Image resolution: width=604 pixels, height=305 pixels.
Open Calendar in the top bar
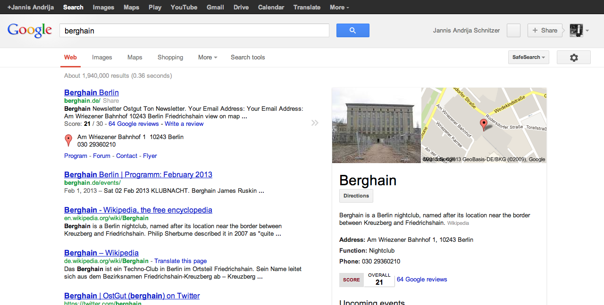pyautogui.click(x=271, y=7)
